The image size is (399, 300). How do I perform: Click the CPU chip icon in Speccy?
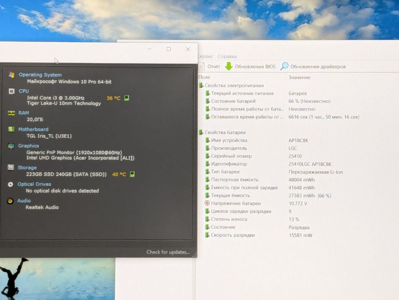click(x=12, y=91)
